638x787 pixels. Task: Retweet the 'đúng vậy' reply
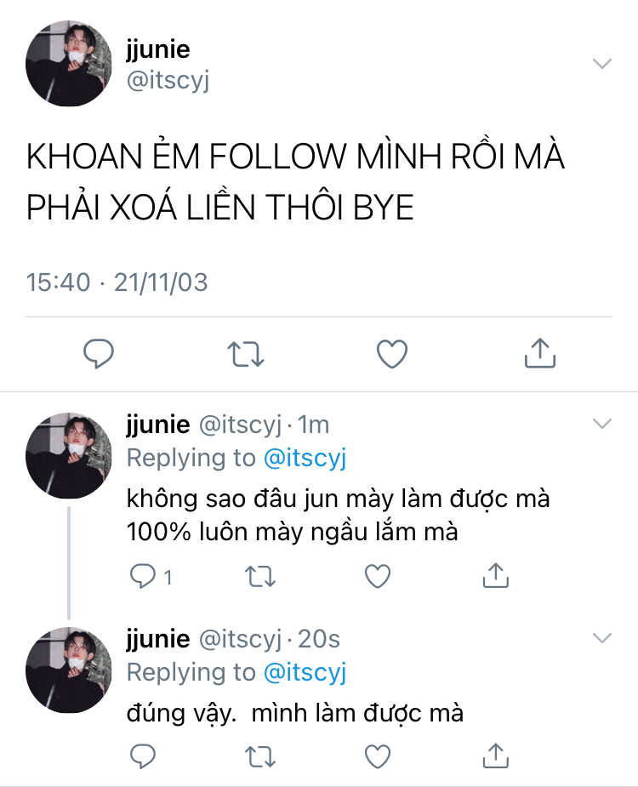click(260, 757)
